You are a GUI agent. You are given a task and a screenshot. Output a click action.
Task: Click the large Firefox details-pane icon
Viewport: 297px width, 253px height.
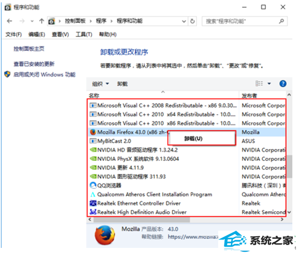click(105, 235)
